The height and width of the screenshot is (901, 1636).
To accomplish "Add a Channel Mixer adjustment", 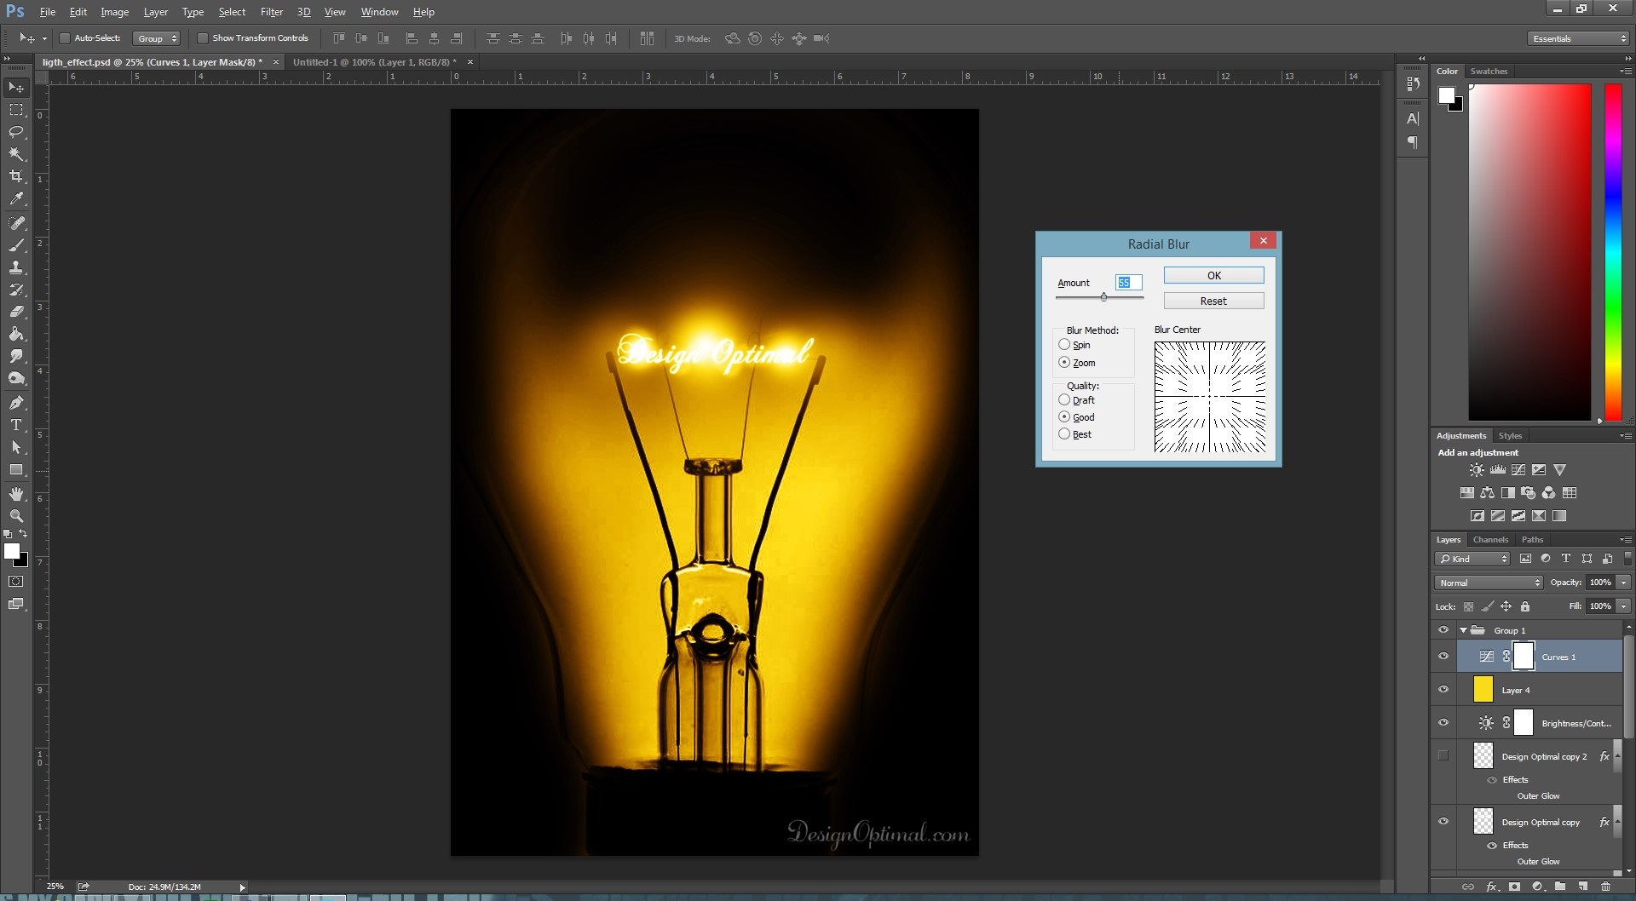I will tap(1549, 493).
